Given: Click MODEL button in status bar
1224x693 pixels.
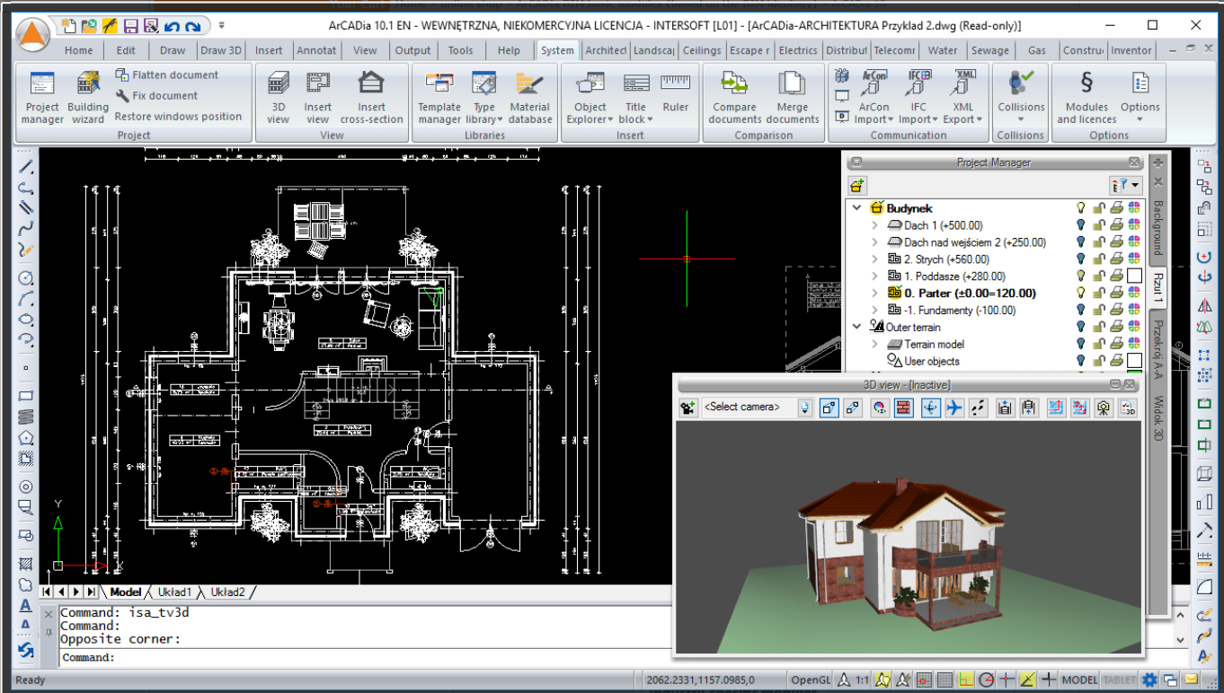Looking at the screenshot, I should tap(1079, 680).
